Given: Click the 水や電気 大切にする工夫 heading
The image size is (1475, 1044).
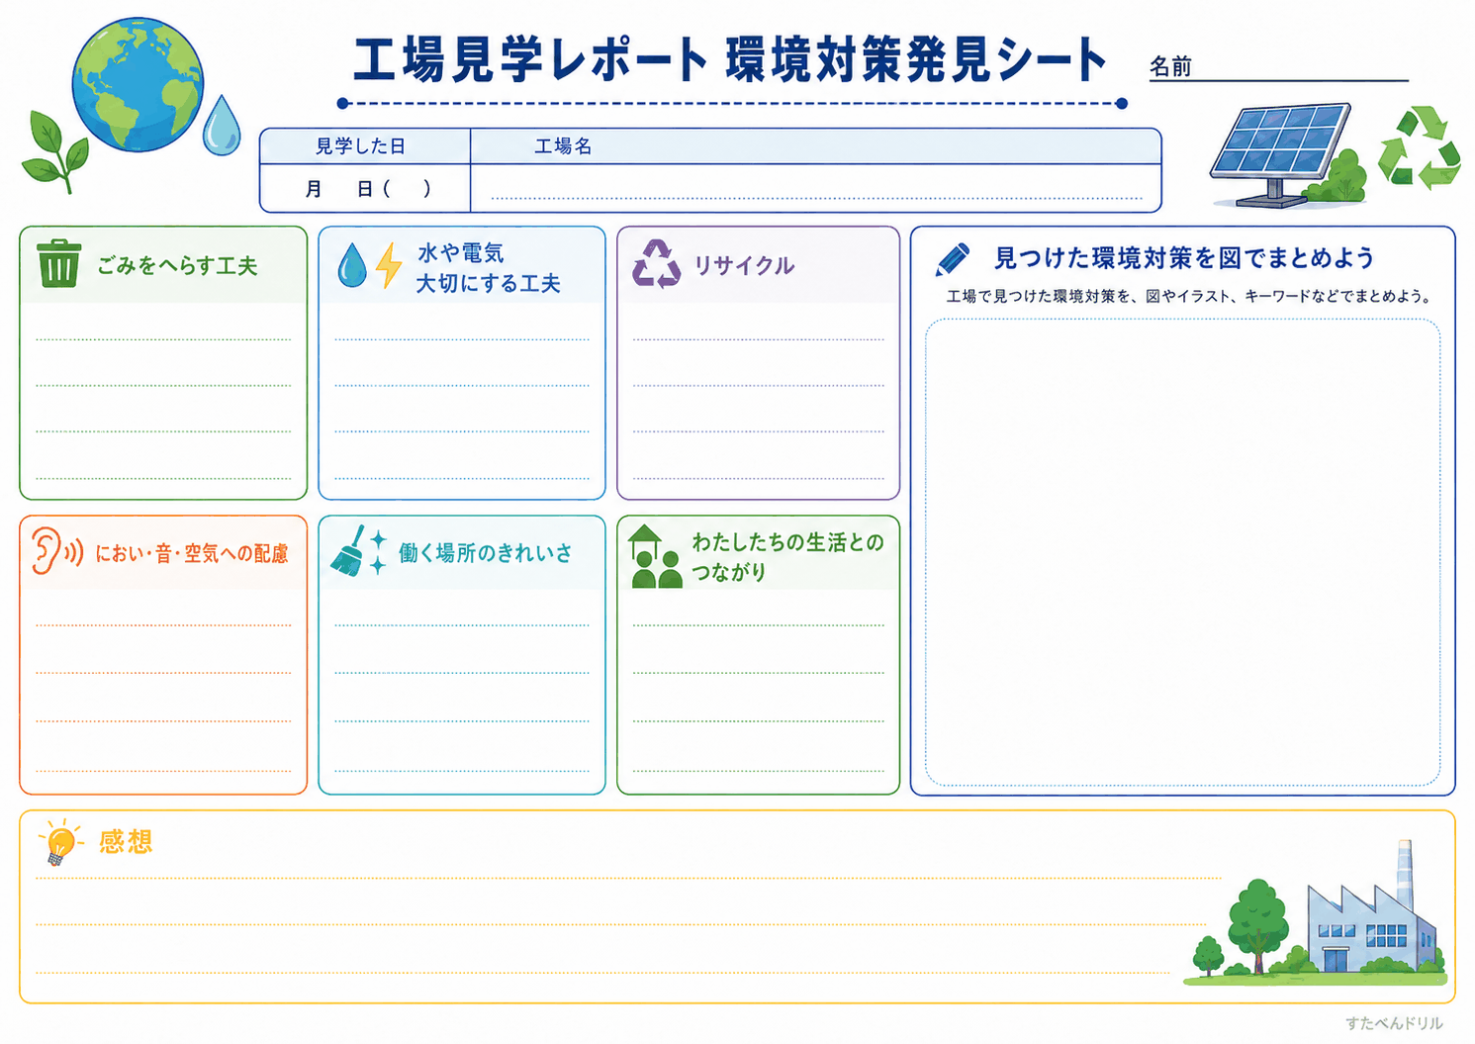Looking at the screenshot, I should [488, 268].
